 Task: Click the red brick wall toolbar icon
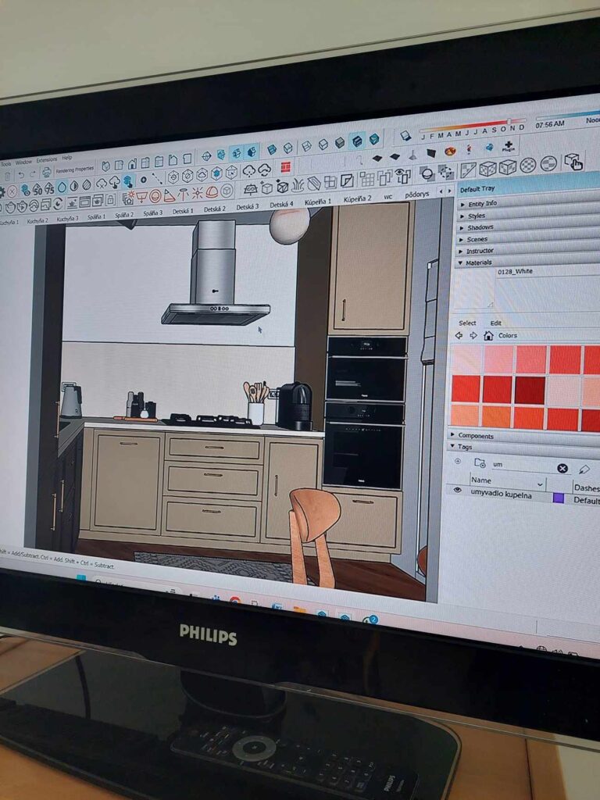click(285, 168)
